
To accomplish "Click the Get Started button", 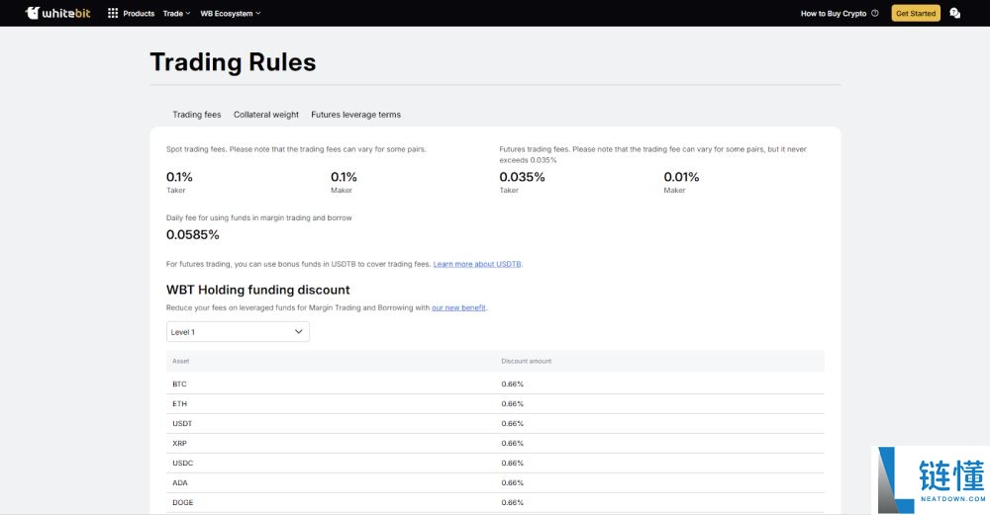I will (x=916, y=13).
